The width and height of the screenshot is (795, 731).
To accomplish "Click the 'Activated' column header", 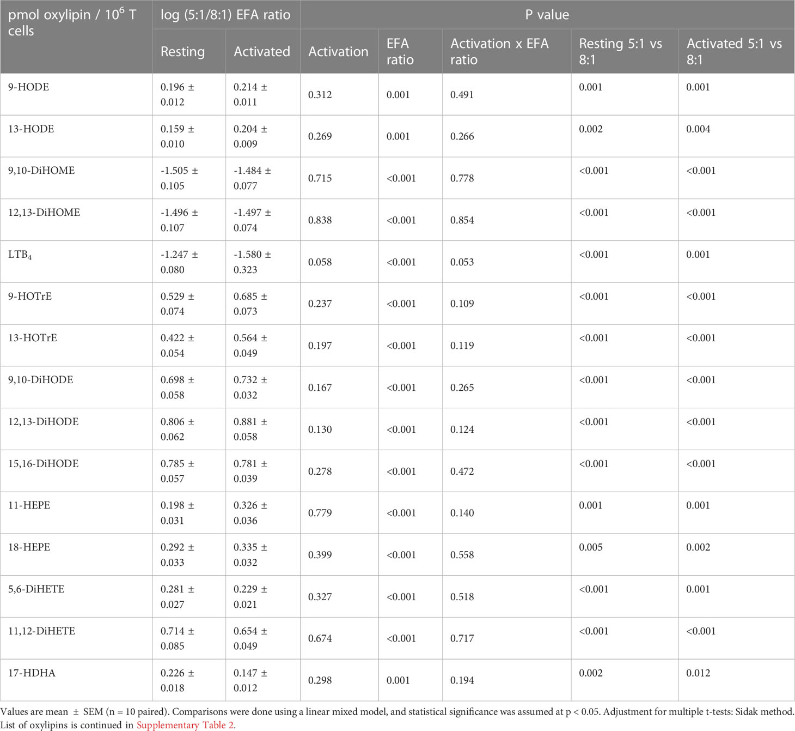I will pos(262,52).
